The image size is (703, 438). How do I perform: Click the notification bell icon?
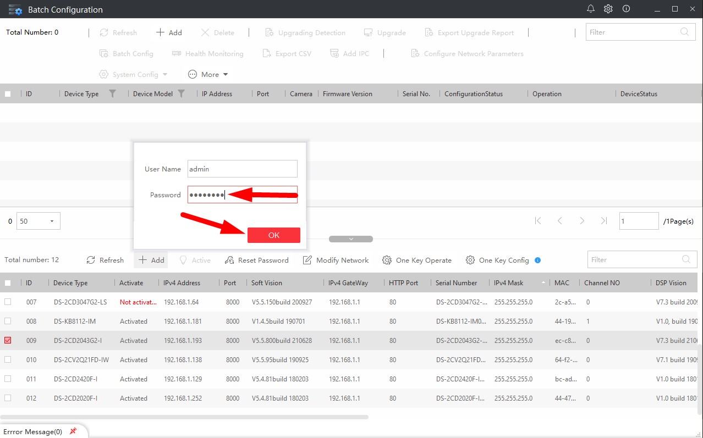591,9
